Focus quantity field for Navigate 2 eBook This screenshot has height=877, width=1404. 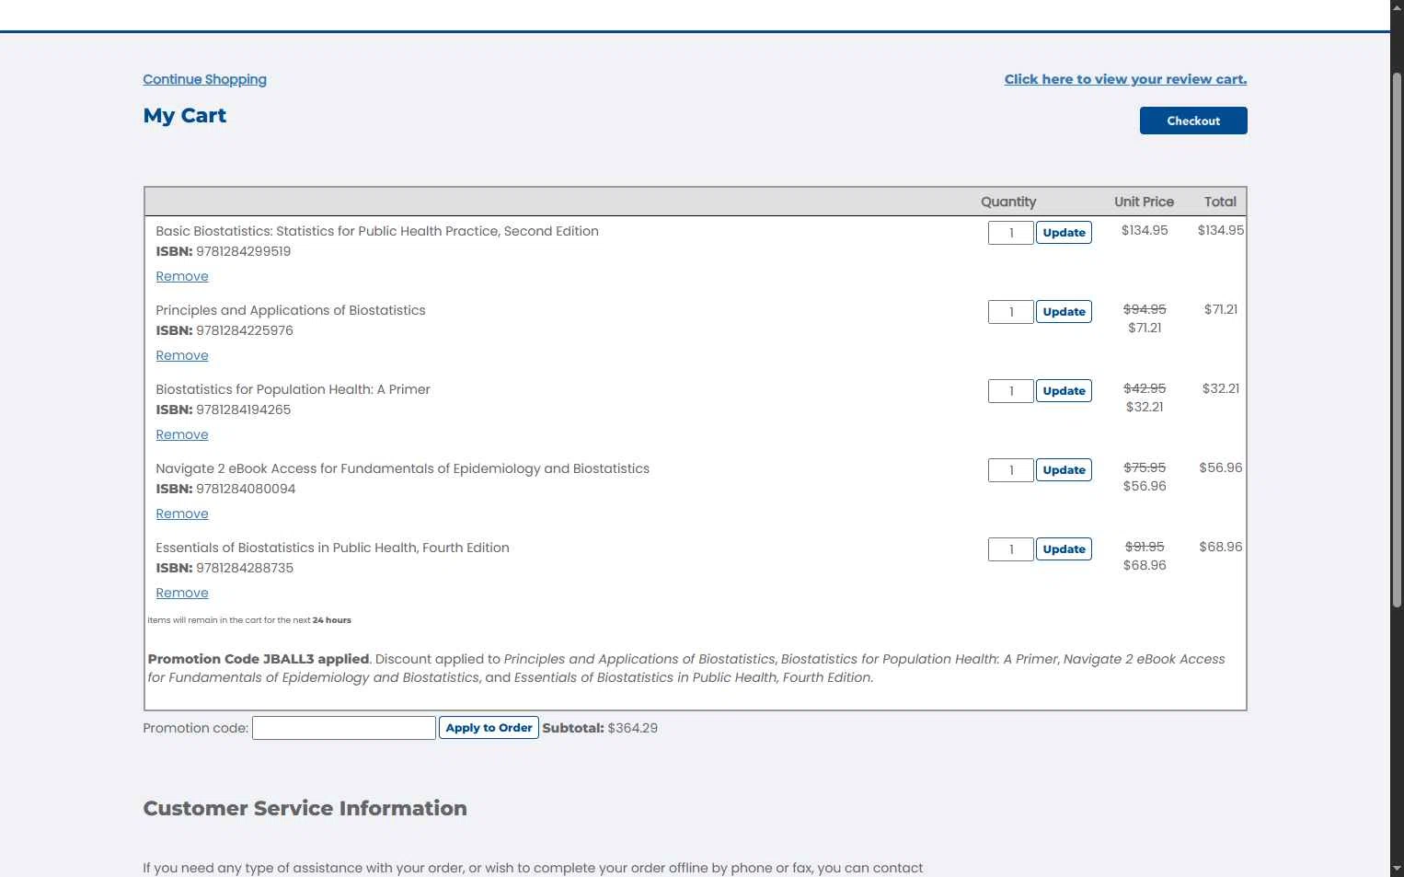[1010, 470]
